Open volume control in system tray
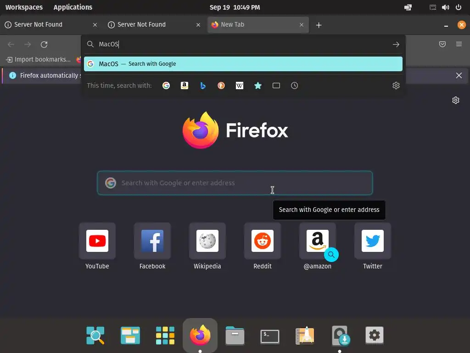Screen dimensions: 470x353 pos(445,7)
